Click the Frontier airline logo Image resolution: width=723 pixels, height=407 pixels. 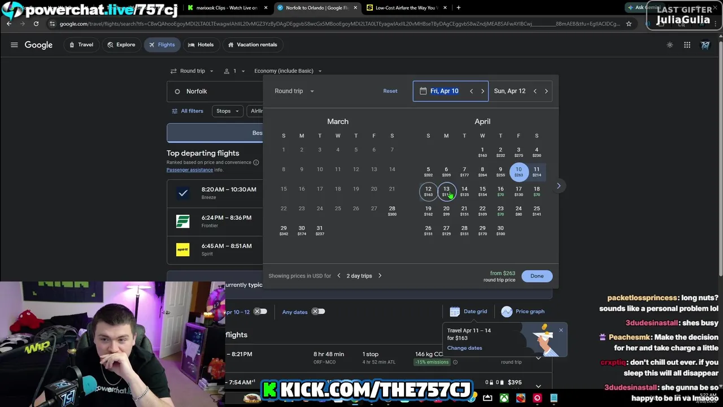point(182,220)
